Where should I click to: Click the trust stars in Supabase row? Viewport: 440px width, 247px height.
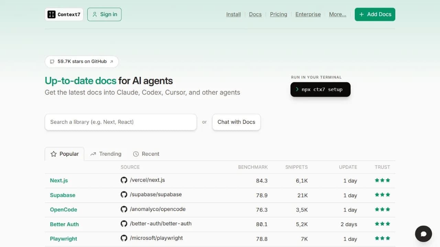(x=382, y=195)
